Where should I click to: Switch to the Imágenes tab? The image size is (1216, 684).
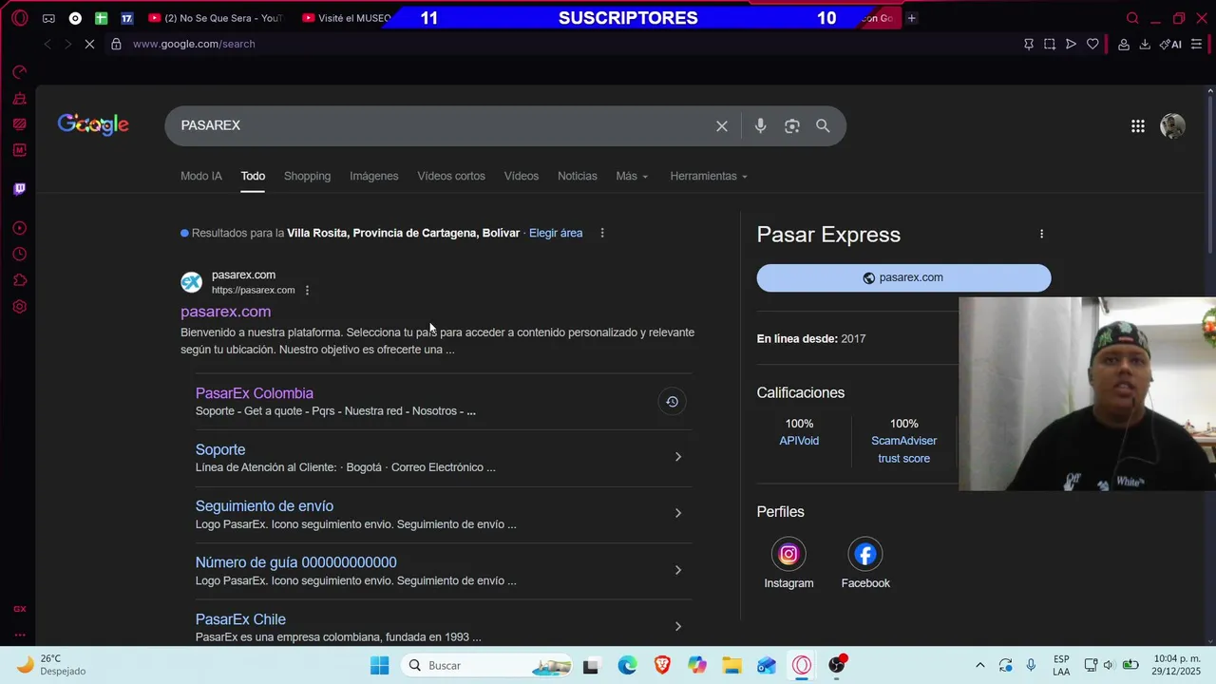[x=373, y=176]
